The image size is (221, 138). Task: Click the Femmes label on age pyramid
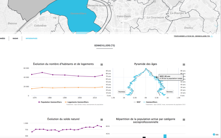coord(170,92)
